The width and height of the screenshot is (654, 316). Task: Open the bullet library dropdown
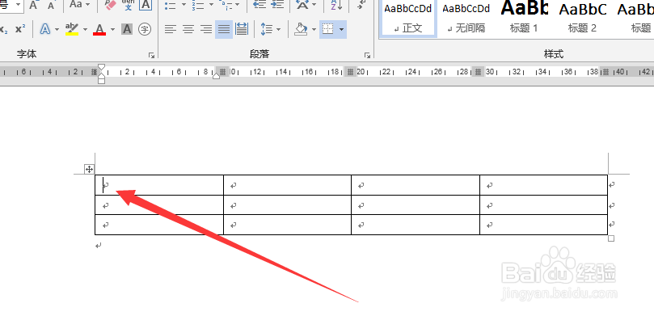click(x=184, y=5)
